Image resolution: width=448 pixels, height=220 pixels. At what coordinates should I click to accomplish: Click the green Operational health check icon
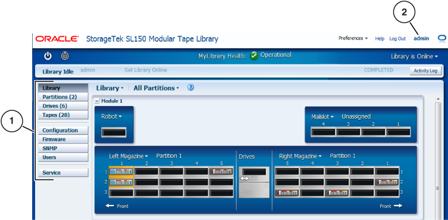[253, 56]
